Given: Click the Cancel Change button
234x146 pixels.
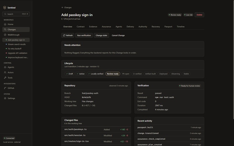Looking at the screenshot, I should 118,35.
